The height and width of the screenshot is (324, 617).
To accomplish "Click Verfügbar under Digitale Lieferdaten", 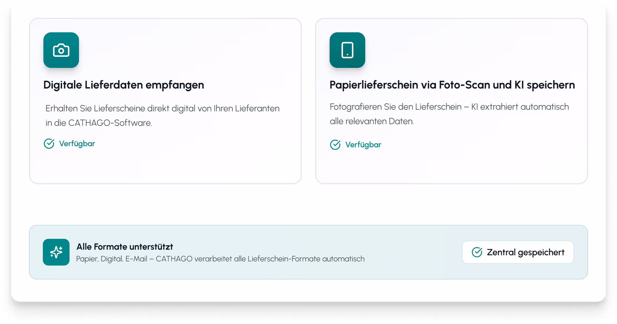I will 77,144.
